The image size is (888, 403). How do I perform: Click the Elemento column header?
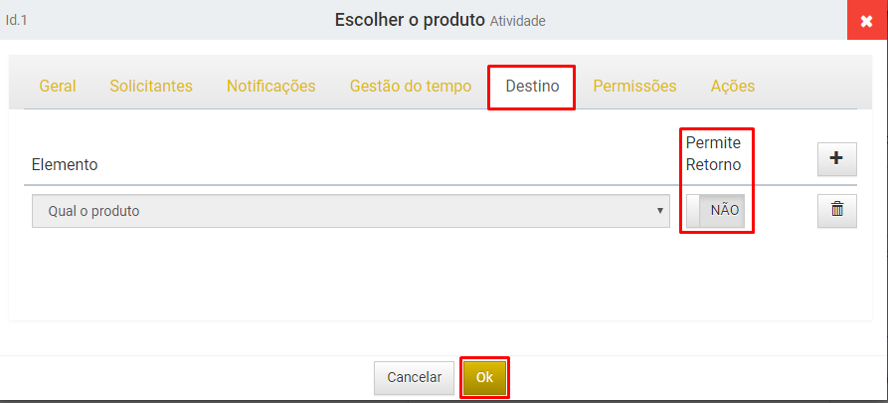coord(65,165)
